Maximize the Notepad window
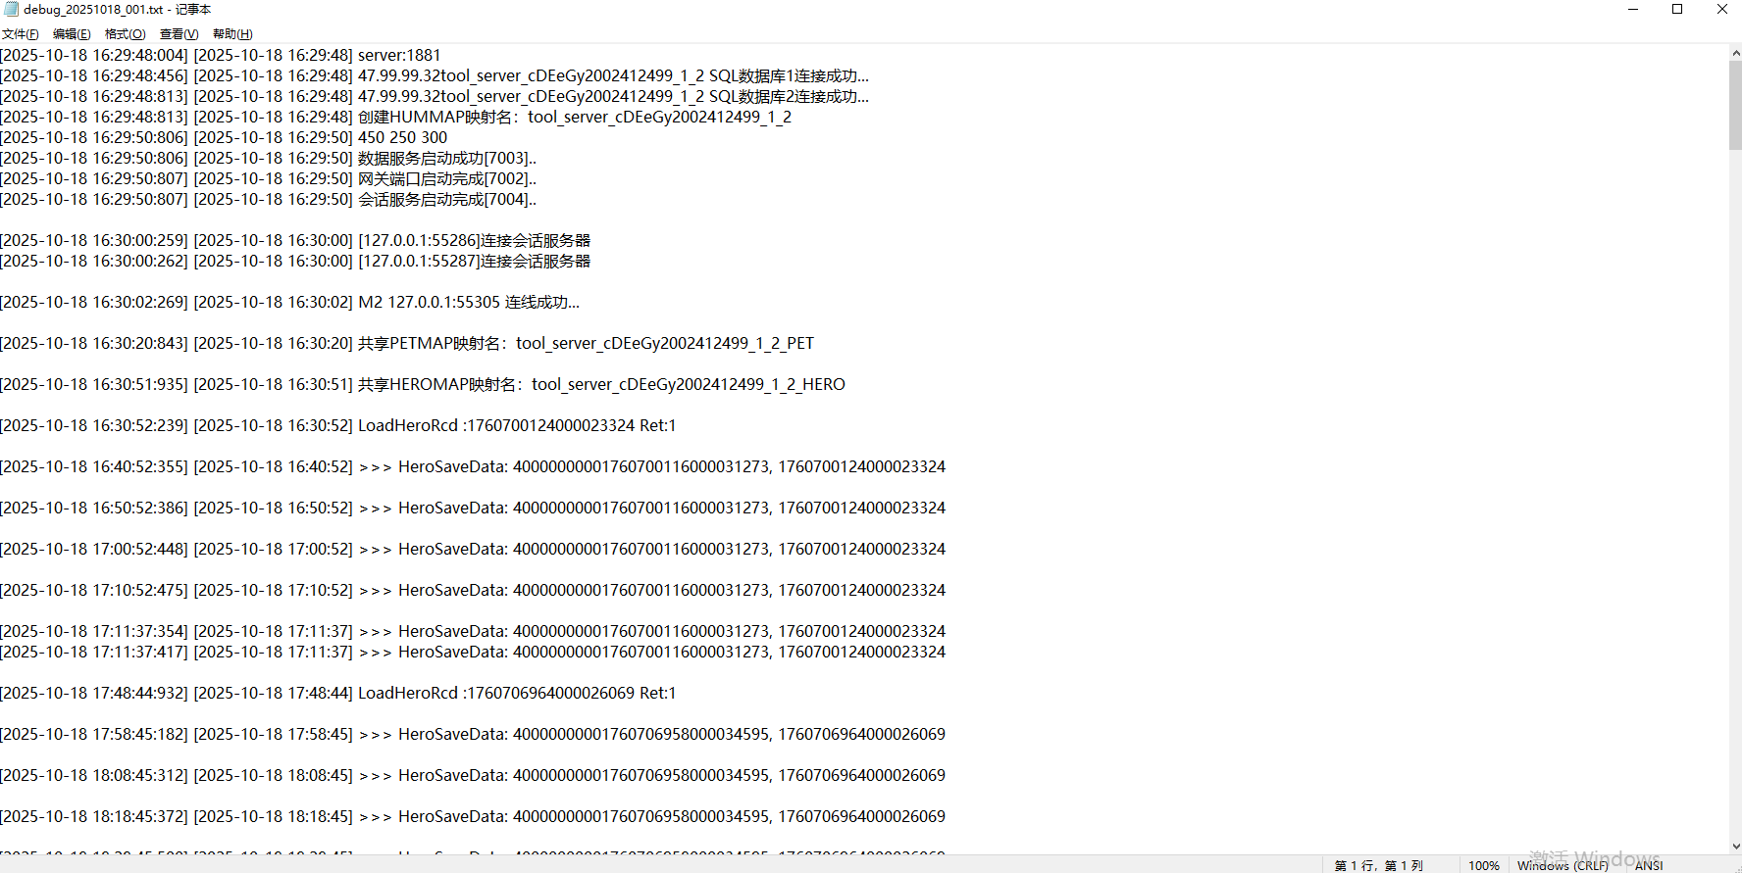Viewport: 1742px width, 873px height. [x=1677, y=9]
